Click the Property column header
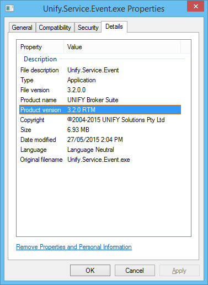The height and width of the screenshot is (285, 208). coord(40,47)
